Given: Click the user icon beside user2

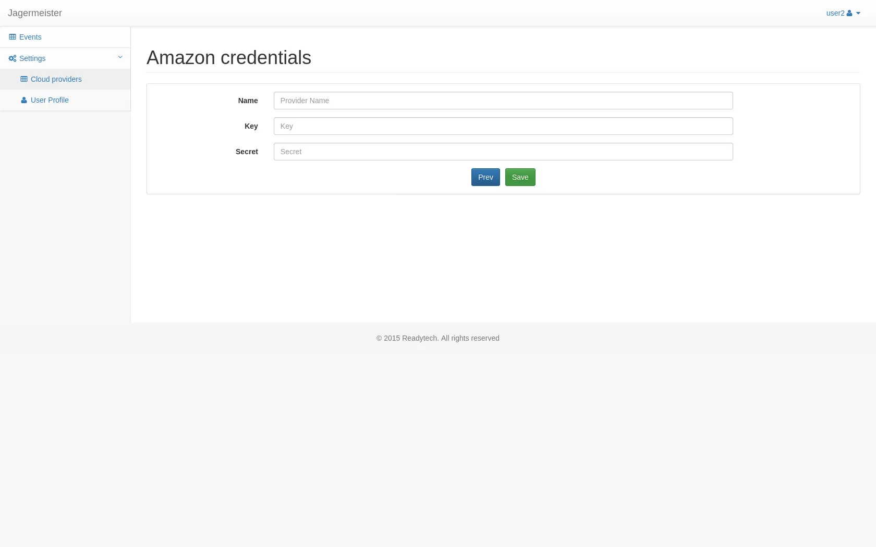Looking at the screenshot, I should tap(849, 13).
